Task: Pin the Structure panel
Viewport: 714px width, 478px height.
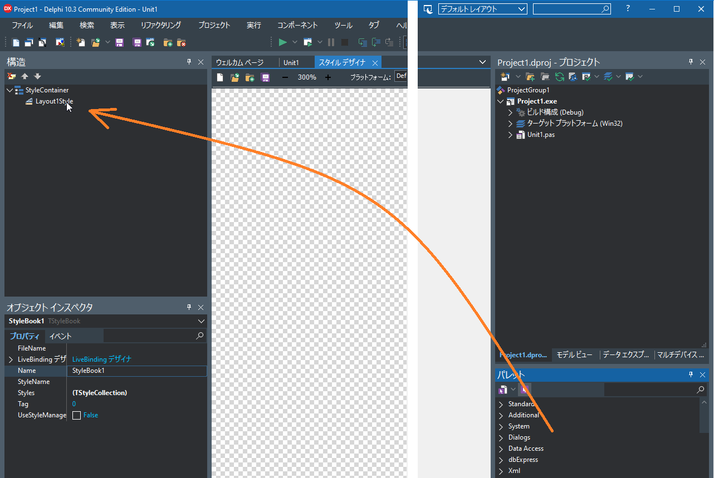Action: tap(189, 62)
